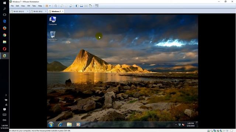The height and width of the screenshot is (132, 236).
Task: Close the Windows 7 tab
Action: point(63,11)
